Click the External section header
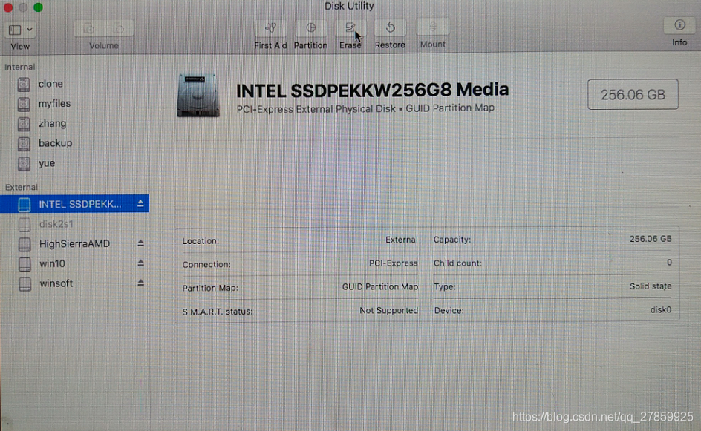 tap(21, 187)
